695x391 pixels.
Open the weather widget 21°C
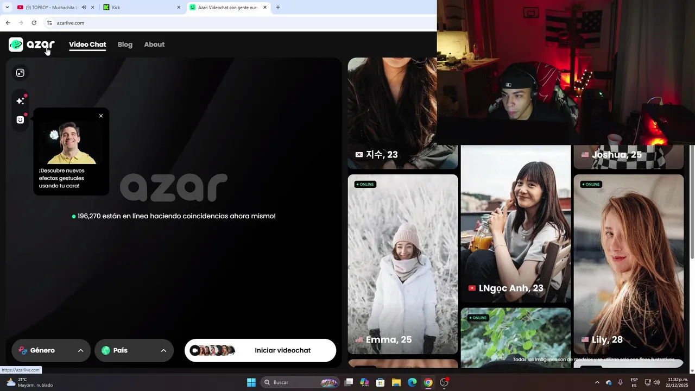point(30,382)
